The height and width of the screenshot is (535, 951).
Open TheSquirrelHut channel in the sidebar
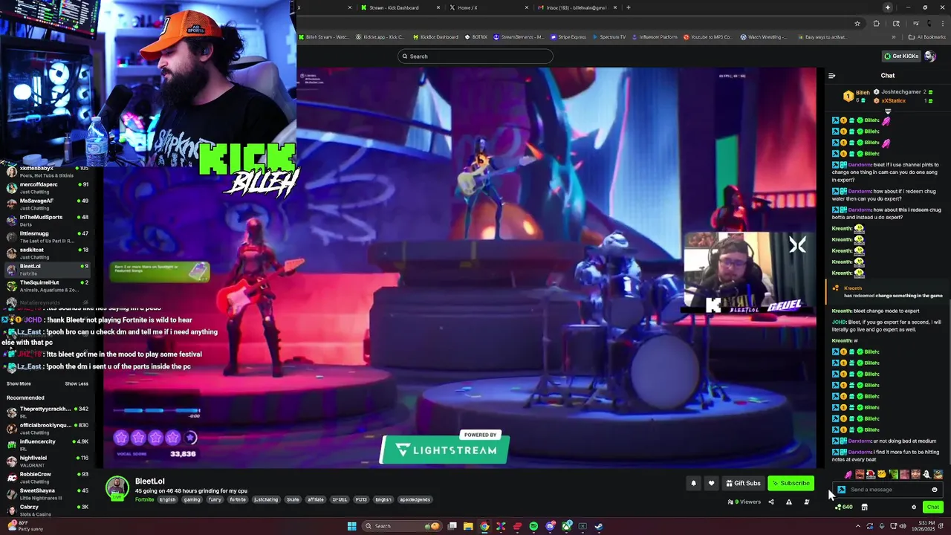tap(46, 285)
